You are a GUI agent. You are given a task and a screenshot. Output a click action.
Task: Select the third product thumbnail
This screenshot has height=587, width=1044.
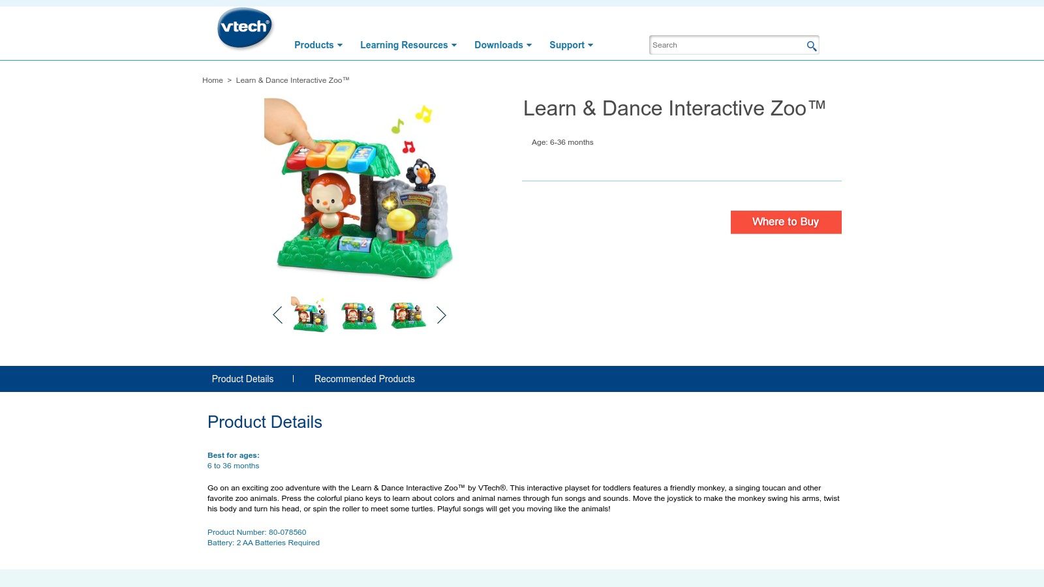click(408, 315)
